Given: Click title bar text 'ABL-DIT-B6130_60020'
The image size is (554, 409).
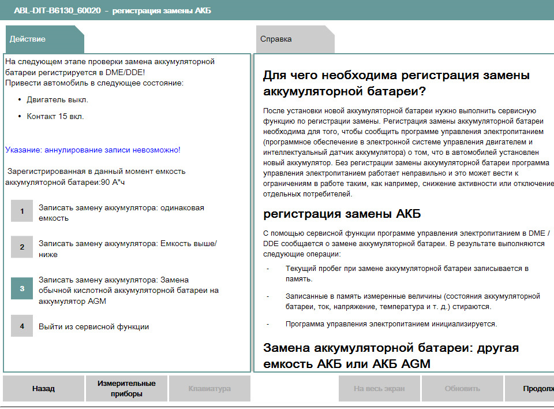Looking at the screenshot, I should [x=57, y=10].
